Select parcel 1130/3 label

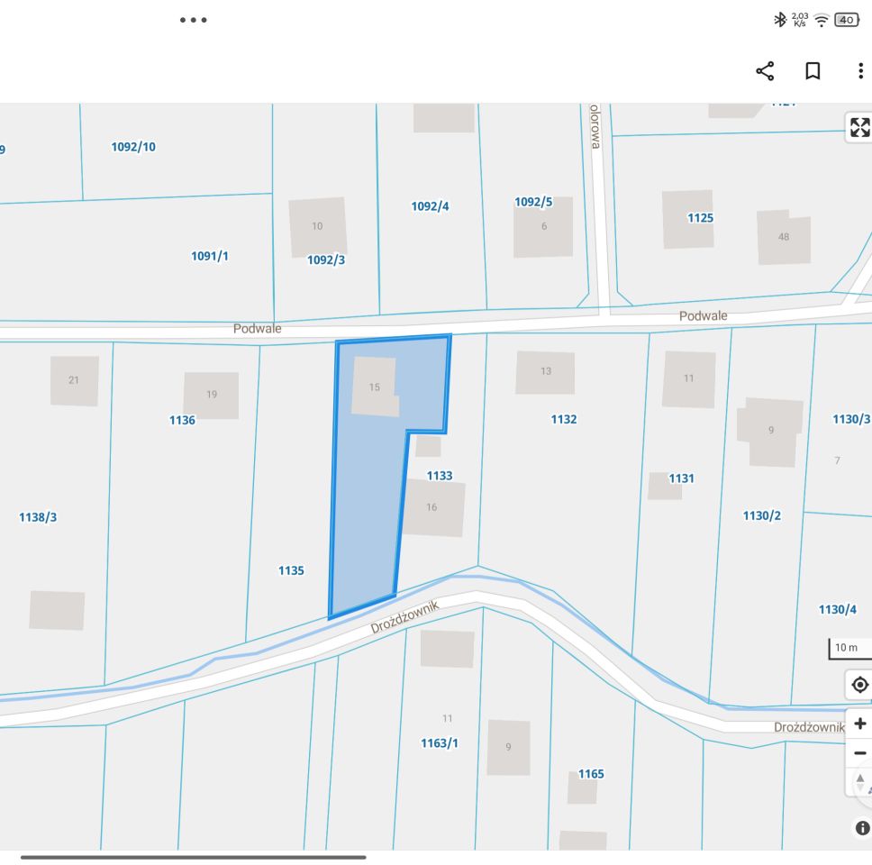851,419
